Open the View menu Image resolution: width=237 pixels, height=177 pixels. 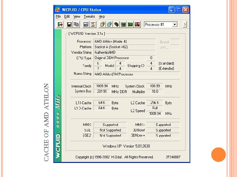(77, 16)
